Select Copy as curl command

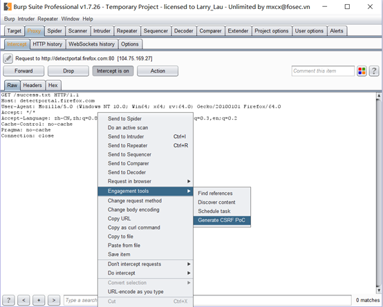pyautogui.click(x=145, y=227)
